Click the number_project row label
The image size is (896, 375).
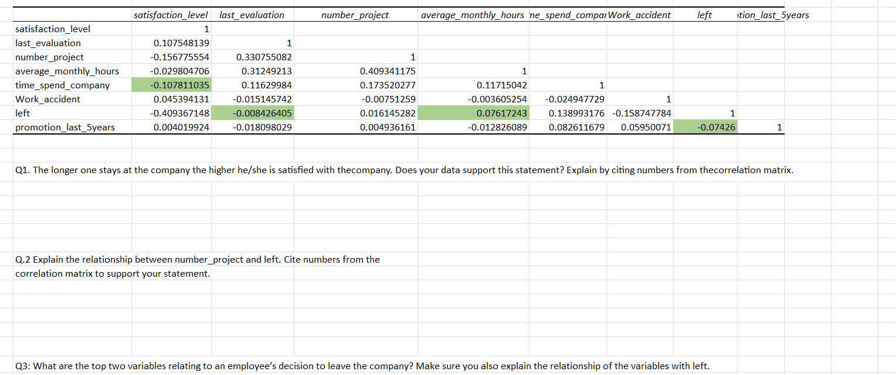(49, 57)
